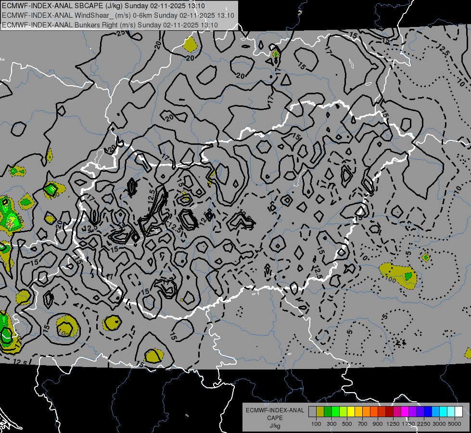Image resolution: width=471 pixels, height=433 pixels.
Task: Click the gray swatch in the CAPE legend
Action: tap(312, 412)
